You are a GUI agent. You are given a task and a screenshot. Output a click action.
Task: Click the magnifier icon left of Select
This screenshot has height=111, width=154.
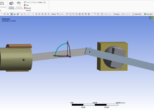tap(49, 14)
